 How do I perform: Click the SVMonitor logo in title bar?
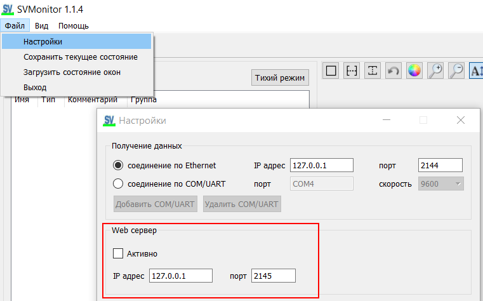[8, 10]
